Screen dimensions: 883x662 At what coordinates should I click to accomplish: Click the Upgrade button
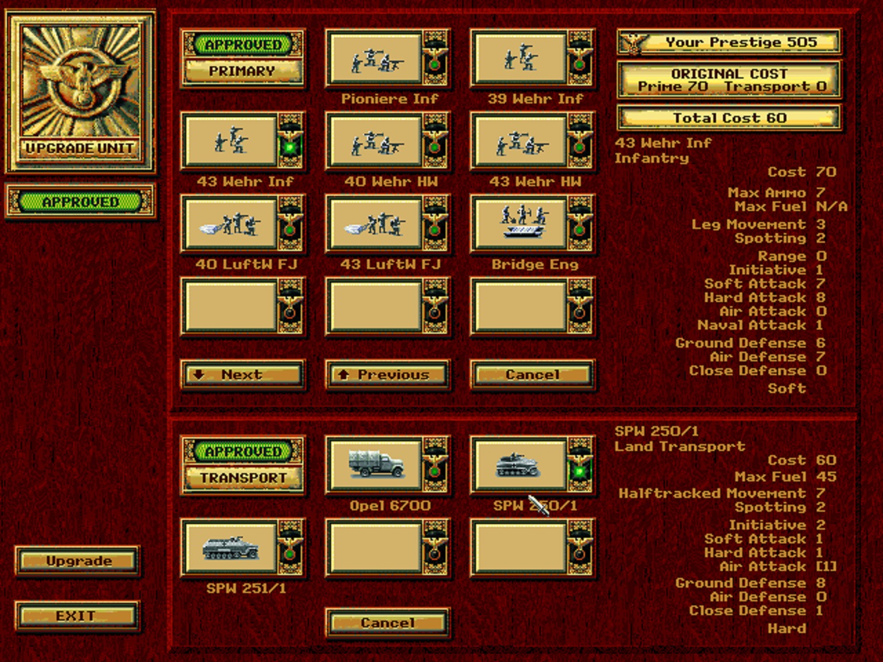pyautogui.click(x=79, y=561)
